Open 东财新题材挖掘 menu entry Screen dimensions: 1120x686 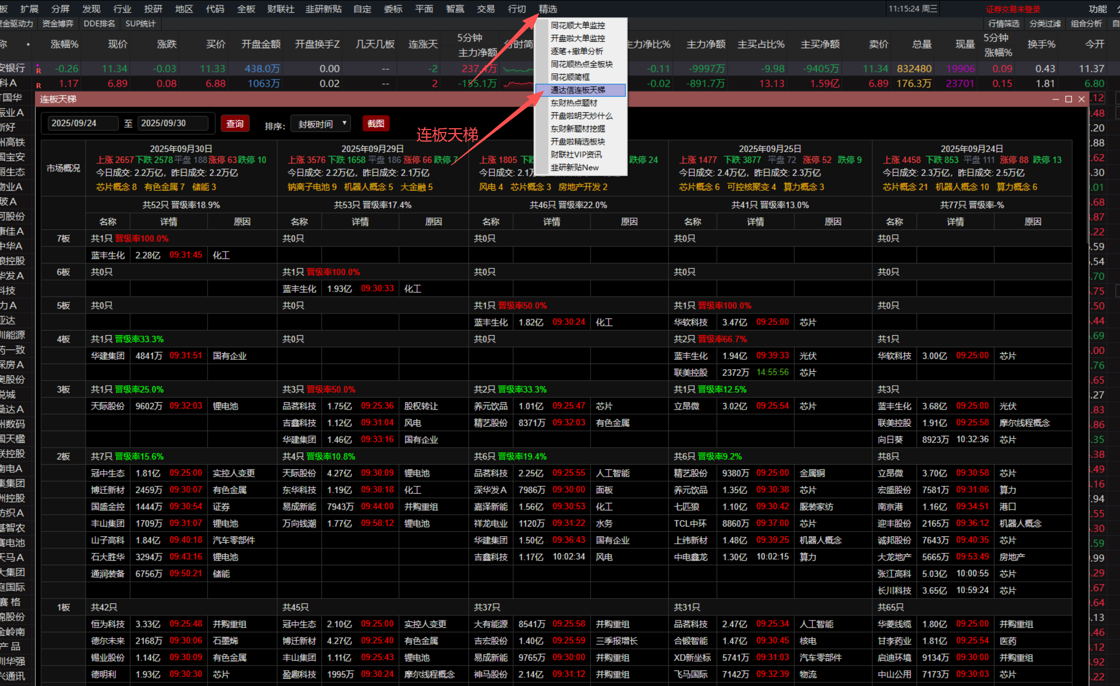pos(578,129)
